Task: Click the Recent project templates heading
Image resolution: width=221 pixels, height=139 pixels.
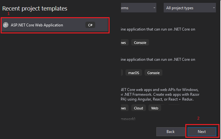Action: point(35,9)
